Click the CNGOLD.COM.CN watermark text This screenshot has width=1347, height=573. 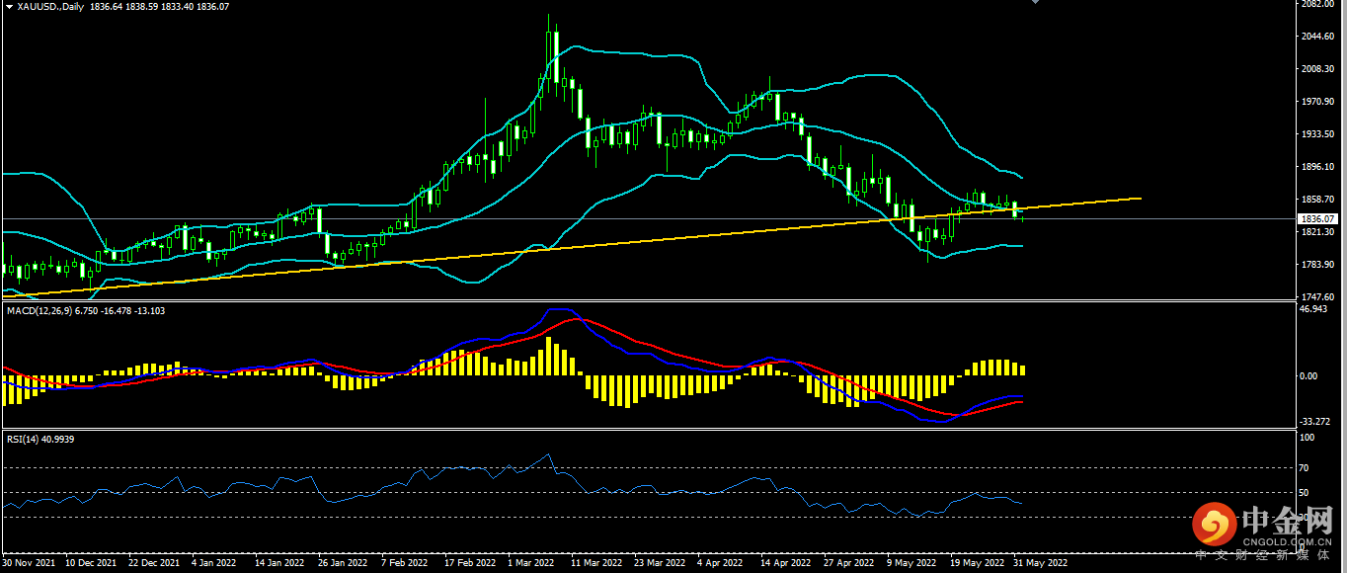[x=1288, y=541]
